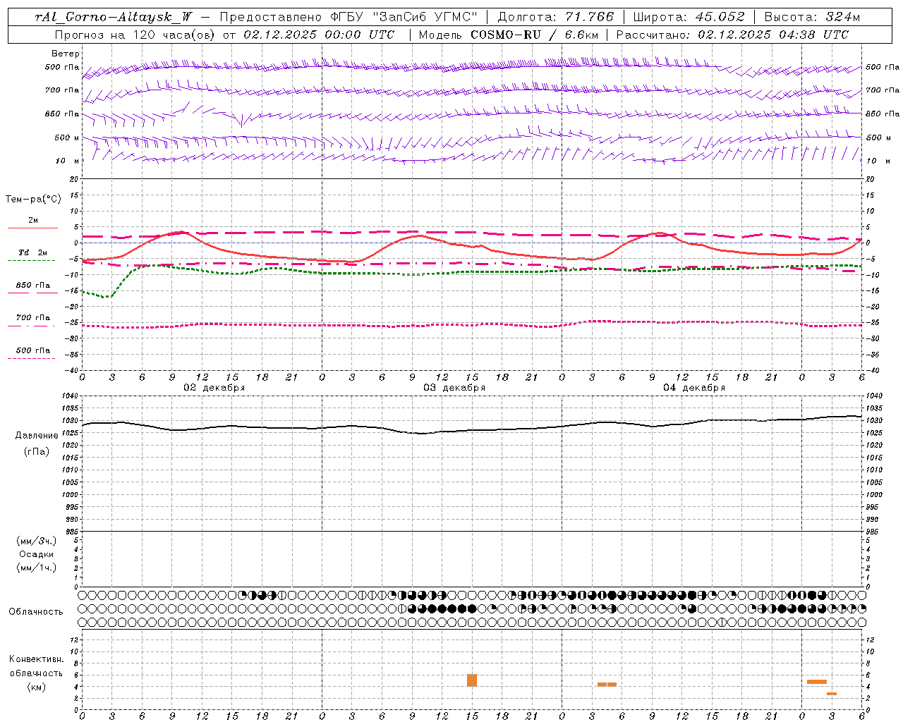Click the Тем-ра(°C) panel label
Viewport: 903px width, 722px height.
[x=33, y=200]
